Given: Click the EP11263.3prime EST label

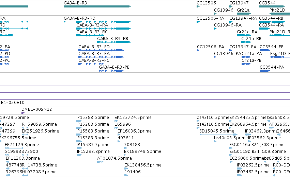Looking at the screenshot, I should click(x=23, y=158).
